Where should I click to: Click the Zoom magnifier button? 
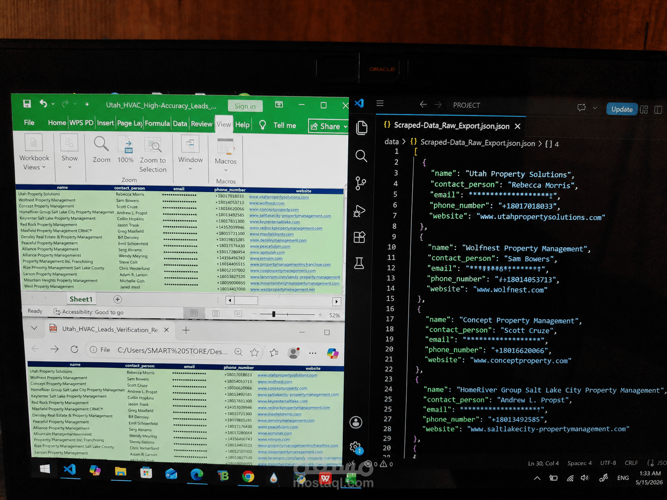[101, 150]
